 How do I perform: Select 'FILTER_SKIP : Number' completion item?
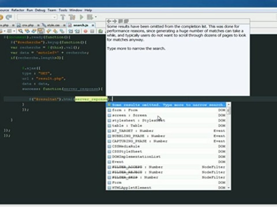[166, 177]
